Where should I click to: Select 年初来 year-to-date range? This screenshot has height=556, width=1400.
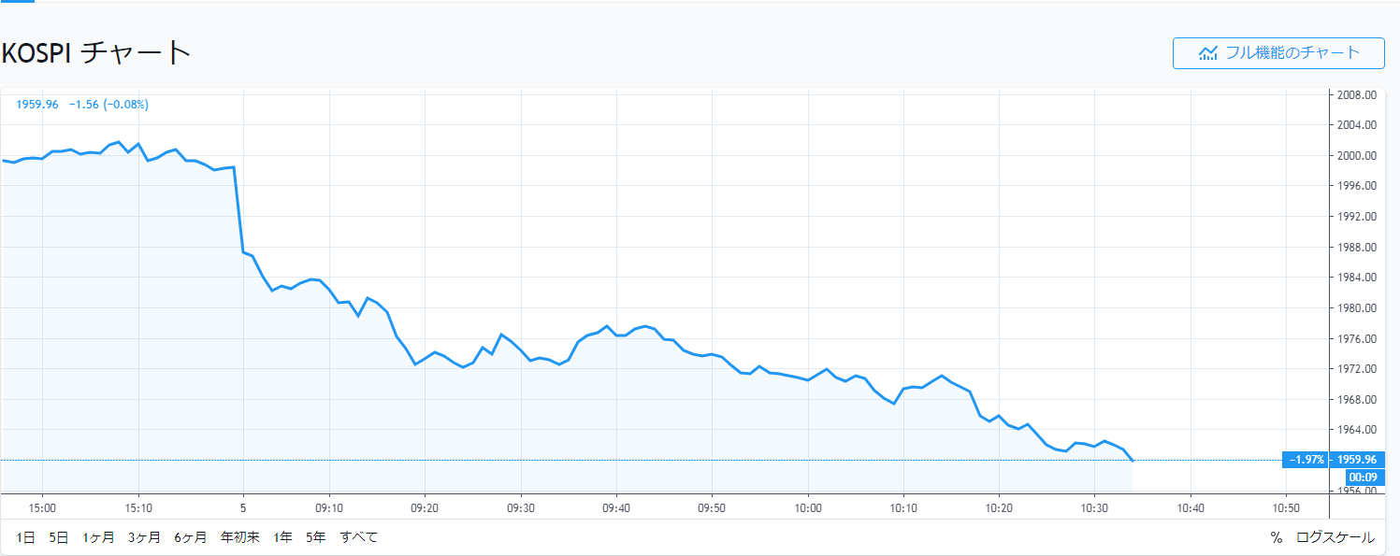point(239,537)
